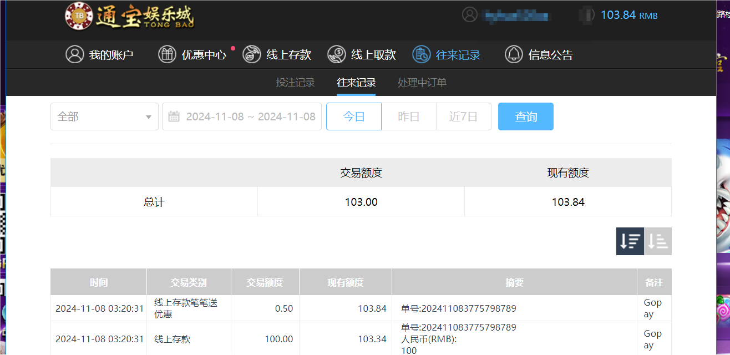The image size is (730, 355).
Task: Open 我的账户 via its account icon
Action: coord(75,54)
